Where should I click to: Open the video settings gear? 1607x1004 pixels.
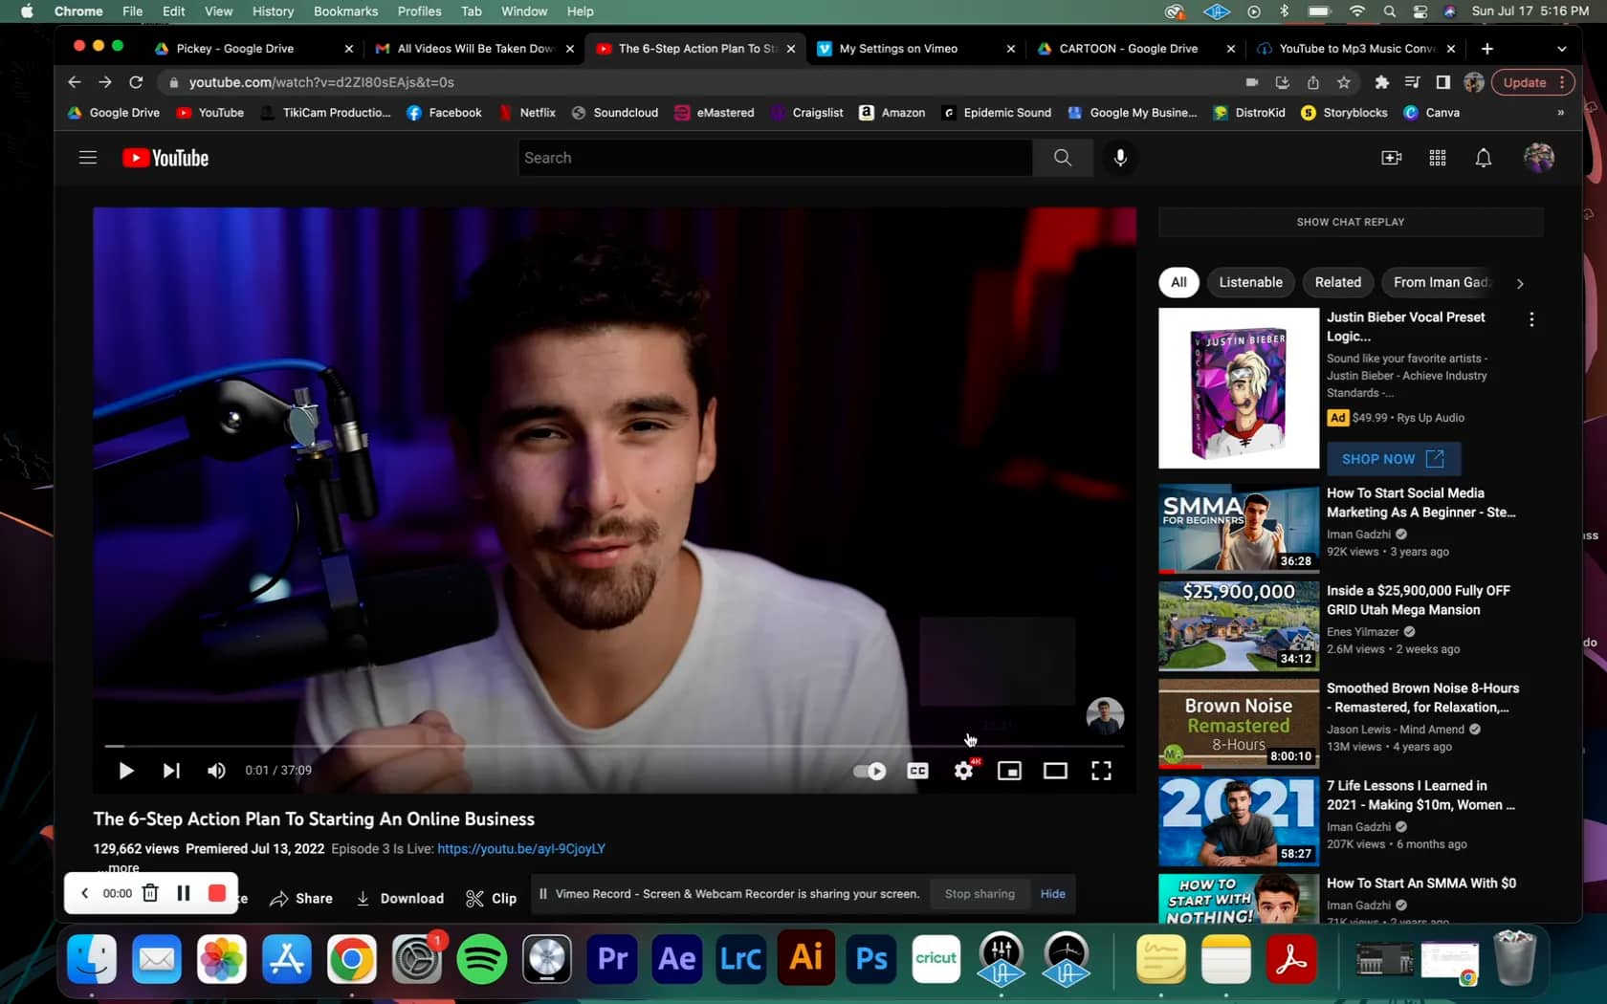point(964,770)
